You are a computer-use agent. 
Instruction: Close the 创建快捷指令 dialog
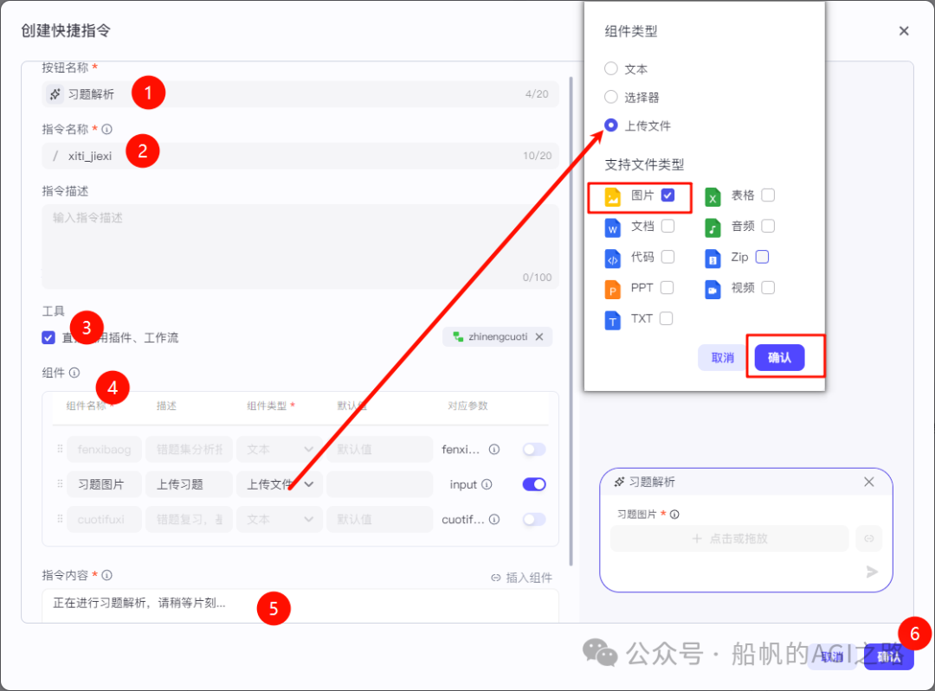pyautogui.click(x=904, y=31)
